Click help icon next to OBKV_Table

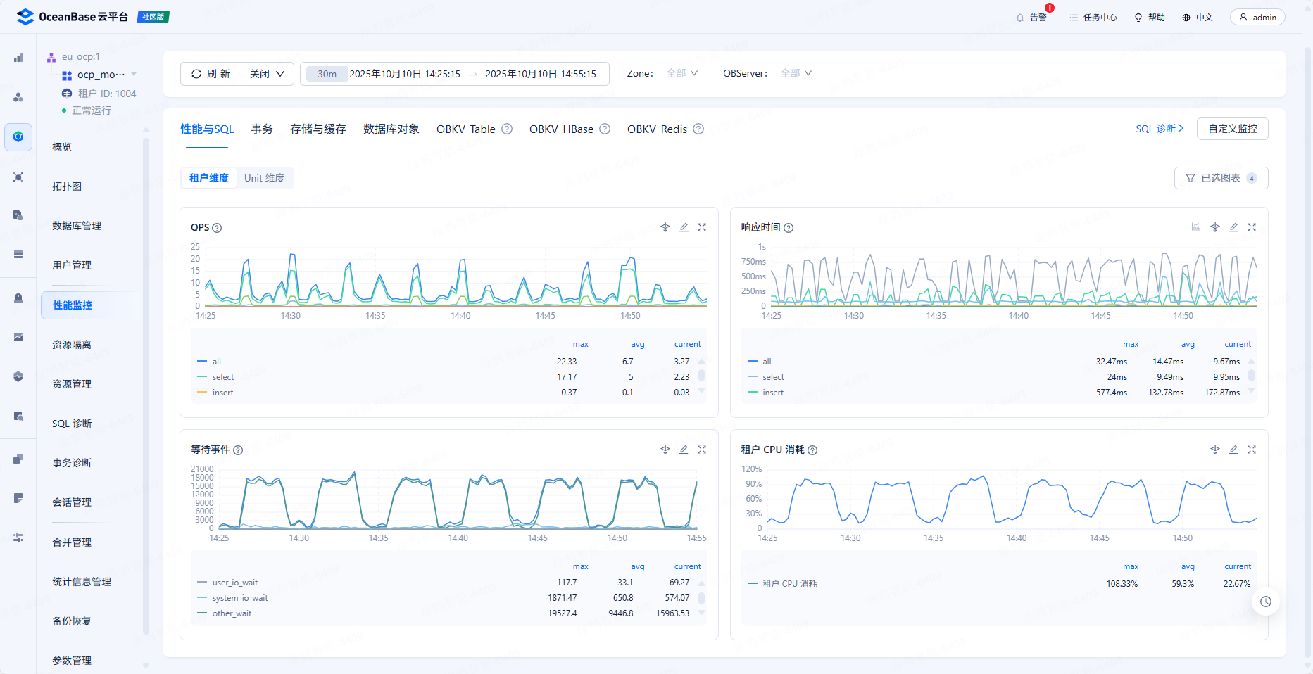[x=507, y=129]
